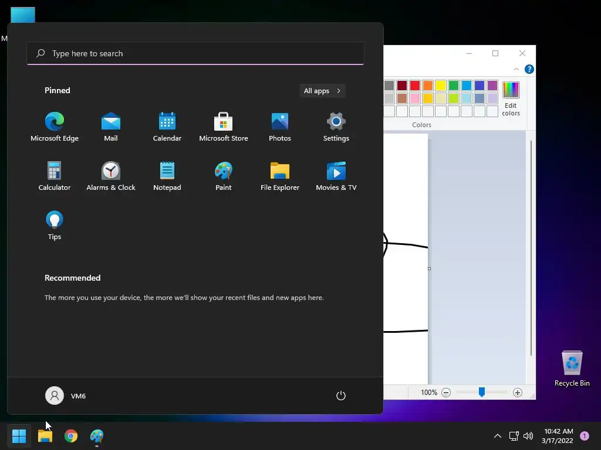Open the Tips app

point(55,226)
